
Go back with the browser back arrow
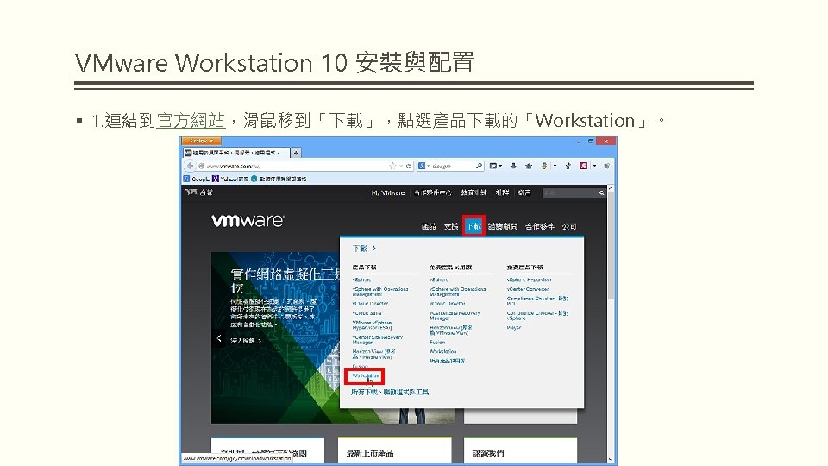[x=190, y=166]
